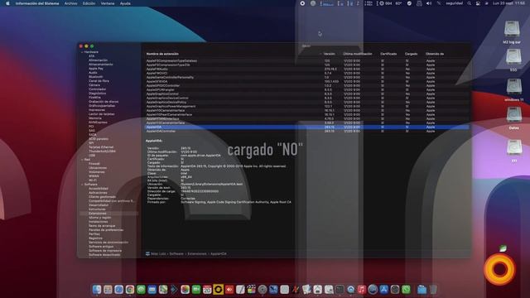This screenshot has height=298, width=530.
Task: Launch Final Cut Pro clapper icon in Dock
Action: (x=251, y=290)
